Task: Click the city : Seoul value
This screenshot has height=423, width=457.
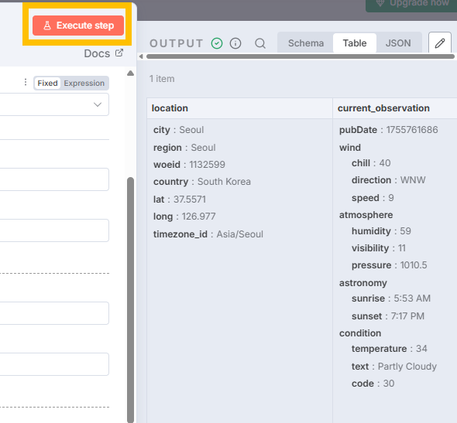Action: (191, 130)
